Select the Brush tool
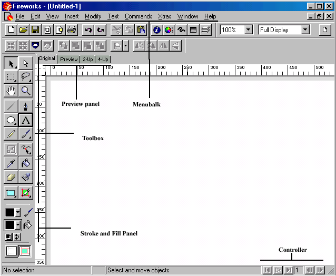This screenshot has height=276, width=336. coord(25,134)
